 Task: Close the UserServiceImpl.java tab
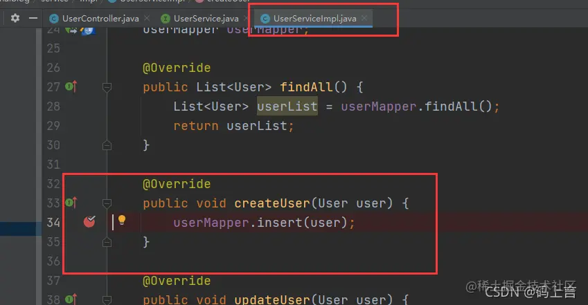tap(364, 18)
